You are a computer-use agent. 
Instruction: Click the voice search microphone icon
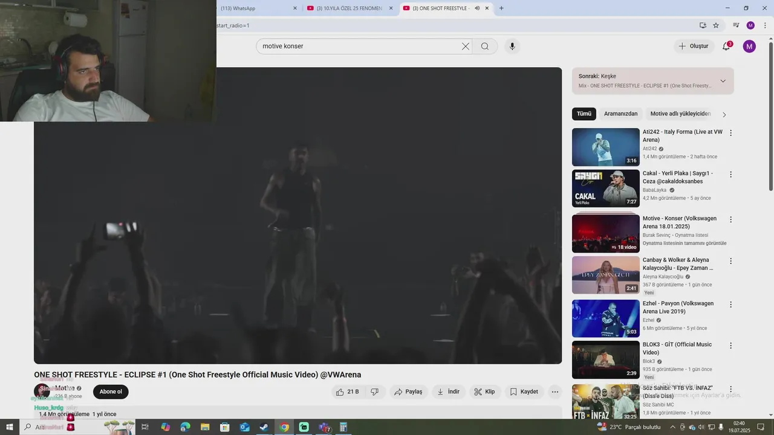point(512,47)
